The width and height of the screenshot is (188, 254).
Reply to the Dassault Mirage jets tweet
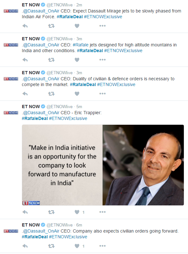click(x=25, y=26)
